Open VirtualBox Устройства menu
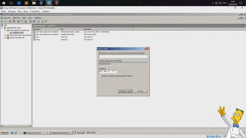246x138 pixels. coord(35,11)
